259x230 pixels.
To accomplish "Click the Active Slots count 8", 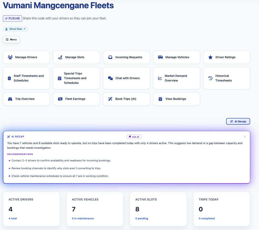I will click(137, 209).
